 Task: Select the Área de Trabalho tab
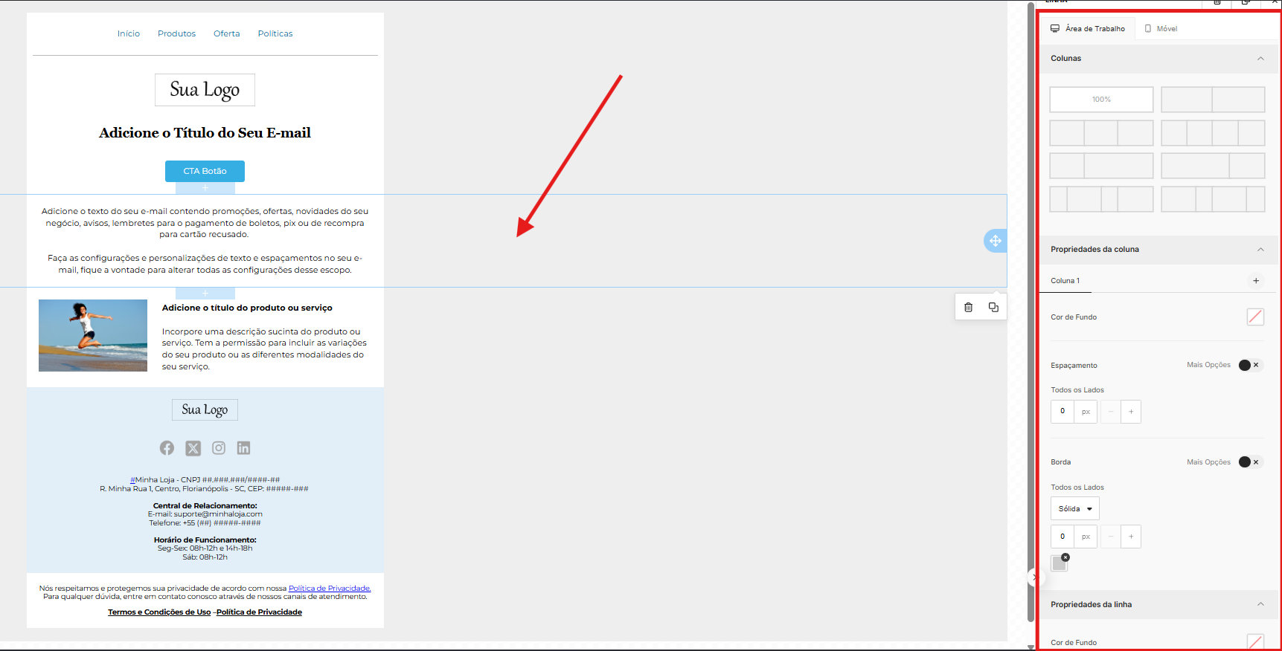click(x=1088, y=29)
